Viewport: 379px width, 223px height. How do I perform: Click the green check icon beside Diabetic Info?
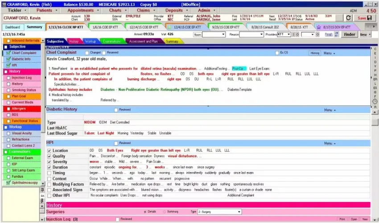click(x=8, y=59)
